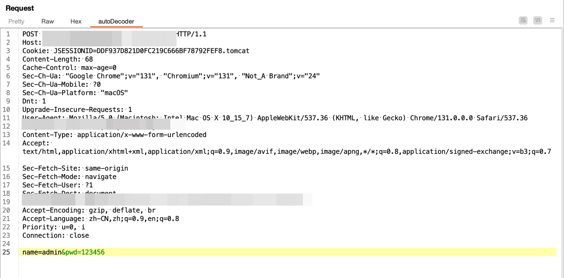The image size is (564, 278).
Task: Click the Upgrade-Insecure-Requests header line
Action: coord(77,110)
